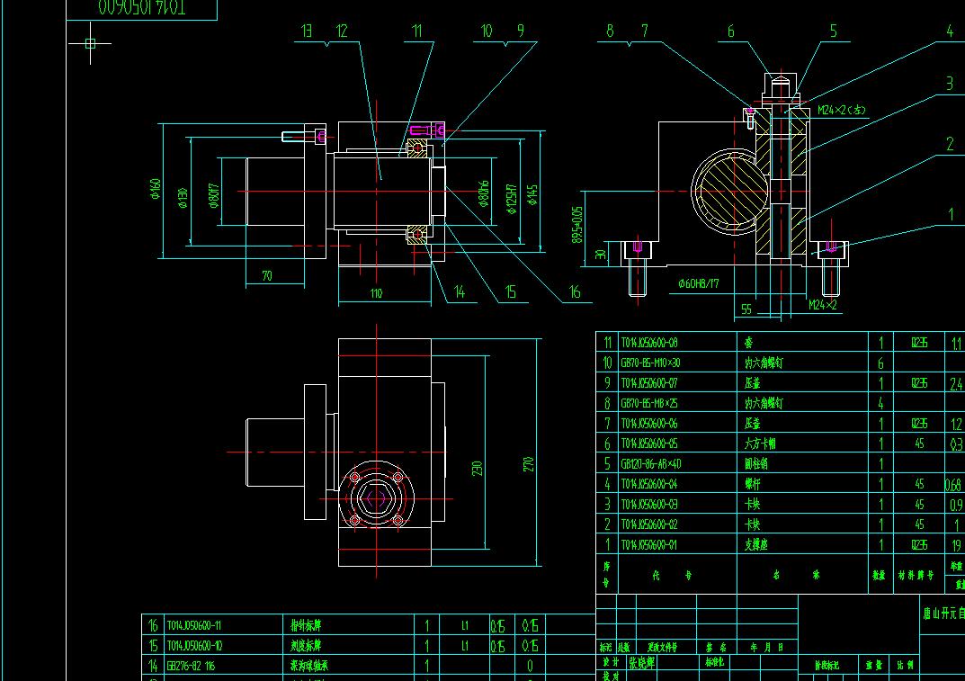Select the φ60H8/f7 fit annotation
965x681 pixels.
(x=699, y=284)
